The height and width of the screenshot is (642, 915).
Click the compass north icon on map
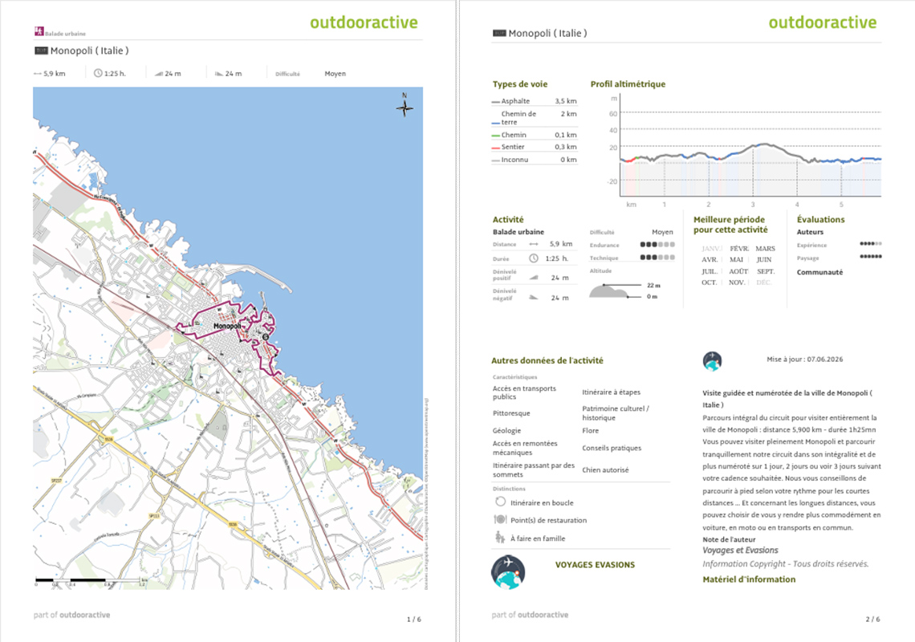tap(405, 105)
